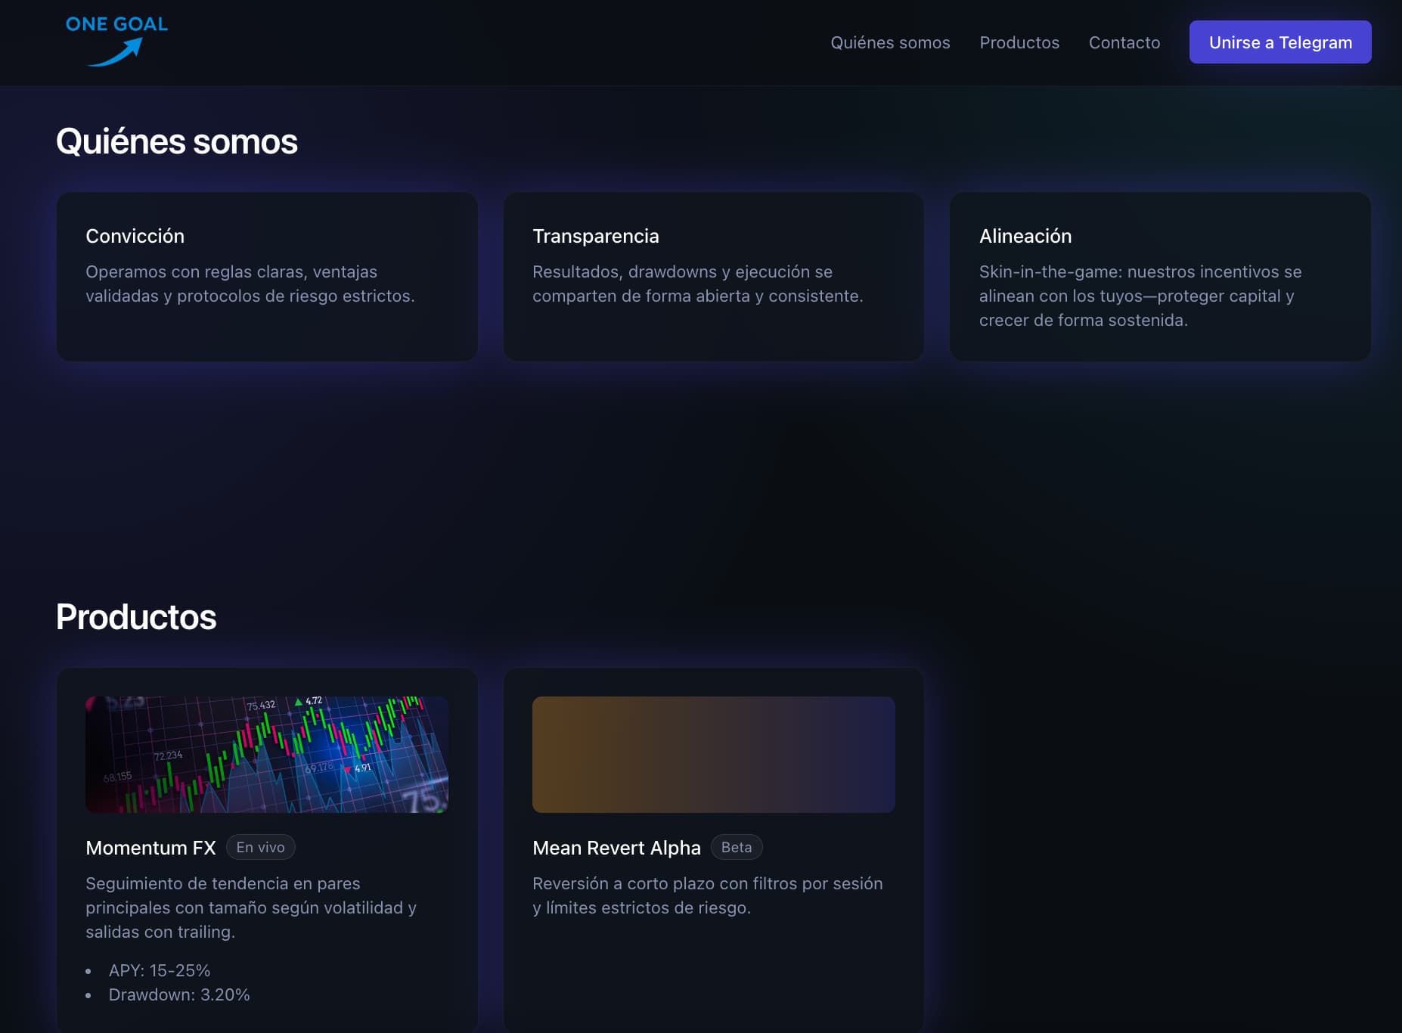This screenshot has height=1033, width=1402.
Task: Click the One Goal logo
Action: (x=116, y=41)
